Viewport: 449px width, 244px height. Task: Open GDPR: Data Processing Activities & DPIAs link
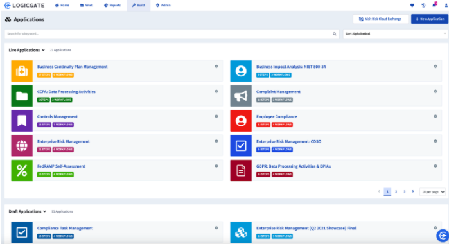tap(294, 166)
